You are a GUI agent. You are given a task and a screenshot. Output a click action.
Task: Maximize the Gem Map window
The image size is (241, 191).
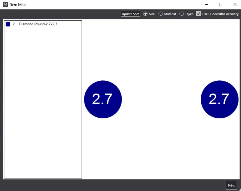pos(221,5)
